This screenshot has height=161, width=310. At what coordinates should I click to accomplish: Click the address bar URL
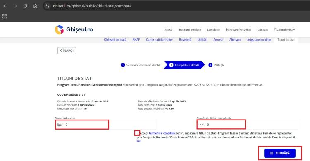92,6
